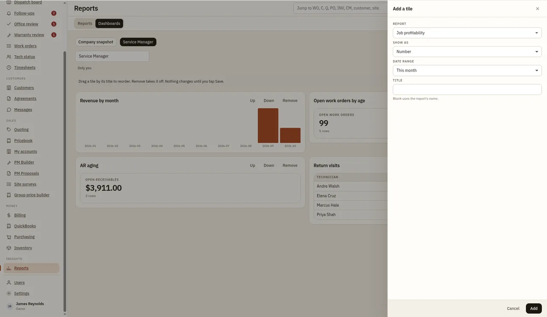The height and width of the screenshot is (317, 547).
Task: Click the Tech status people icon
Action: (9, 57)
